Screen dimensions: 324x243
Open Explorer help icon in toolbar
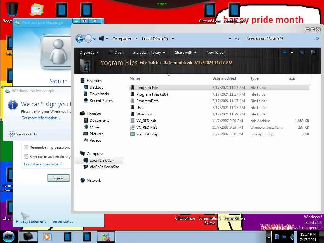314,53
